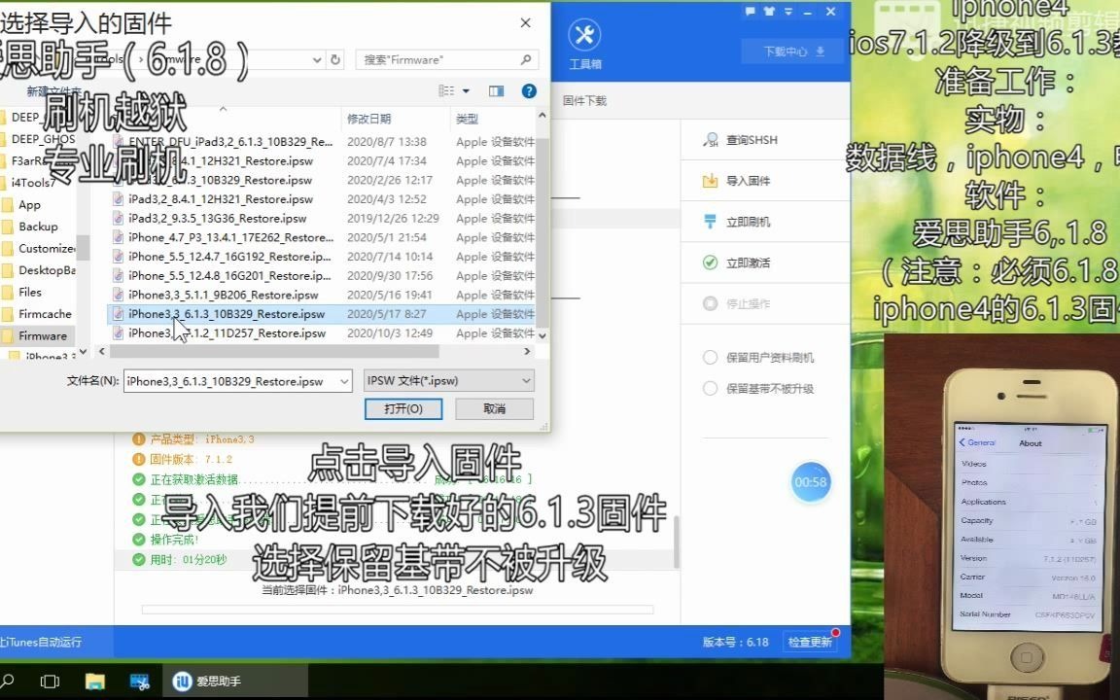Screen dimensions: 1120x700
Task: Click the 取消 cancel button
Action: click(494, 408)
